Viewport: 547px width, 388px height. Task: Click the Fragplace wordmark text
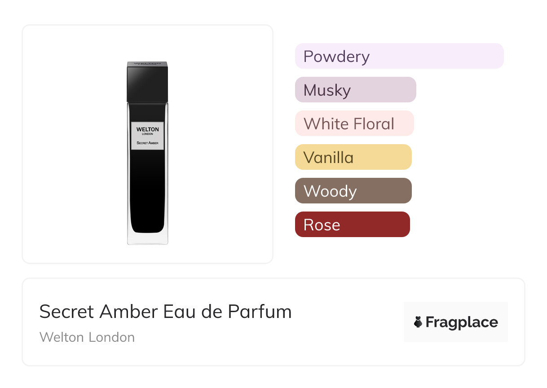(462, 322)
